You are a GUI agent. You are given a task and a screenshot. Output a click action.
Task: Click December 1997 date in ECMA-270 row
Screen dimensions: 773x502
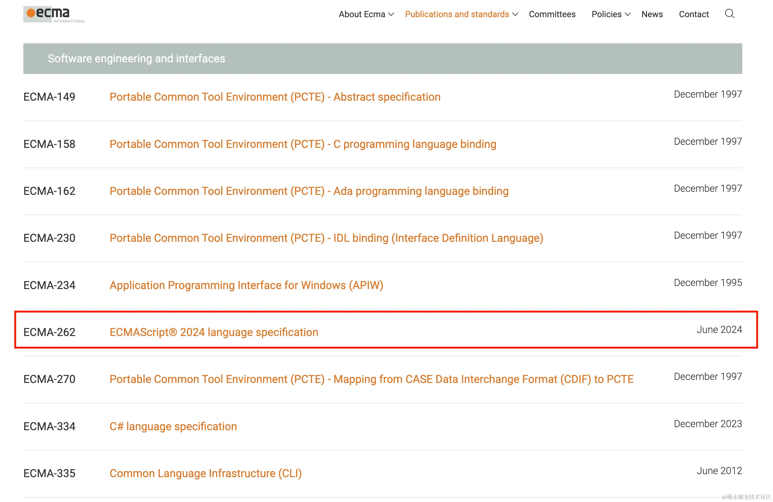708,376
